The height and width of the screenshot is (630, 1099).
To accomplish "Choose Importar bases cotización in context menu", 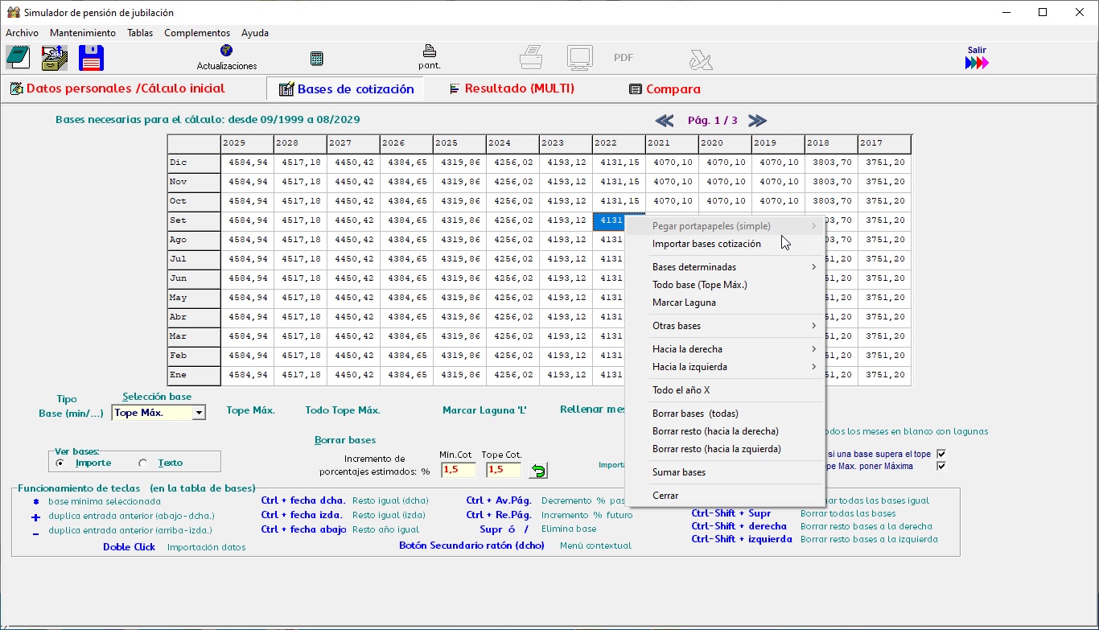I will point(725,244).
